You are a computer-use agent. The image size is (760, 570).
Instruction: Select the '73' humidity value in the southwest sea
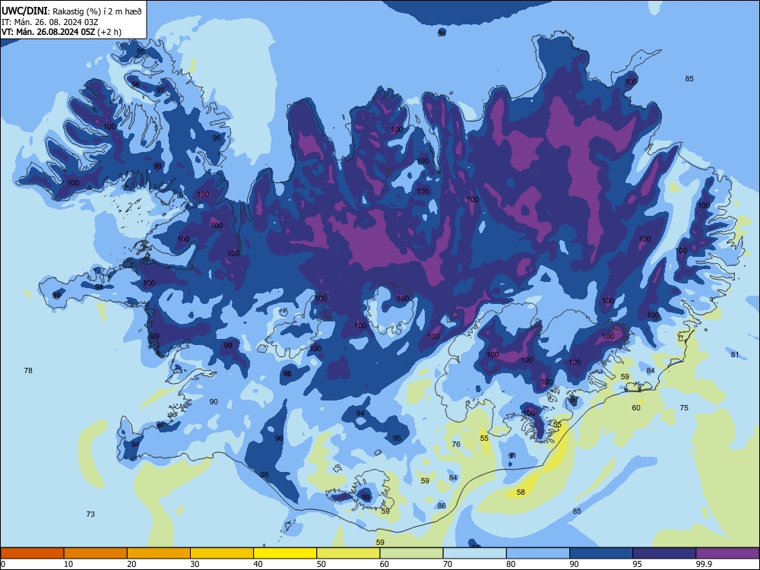[90, 515]
